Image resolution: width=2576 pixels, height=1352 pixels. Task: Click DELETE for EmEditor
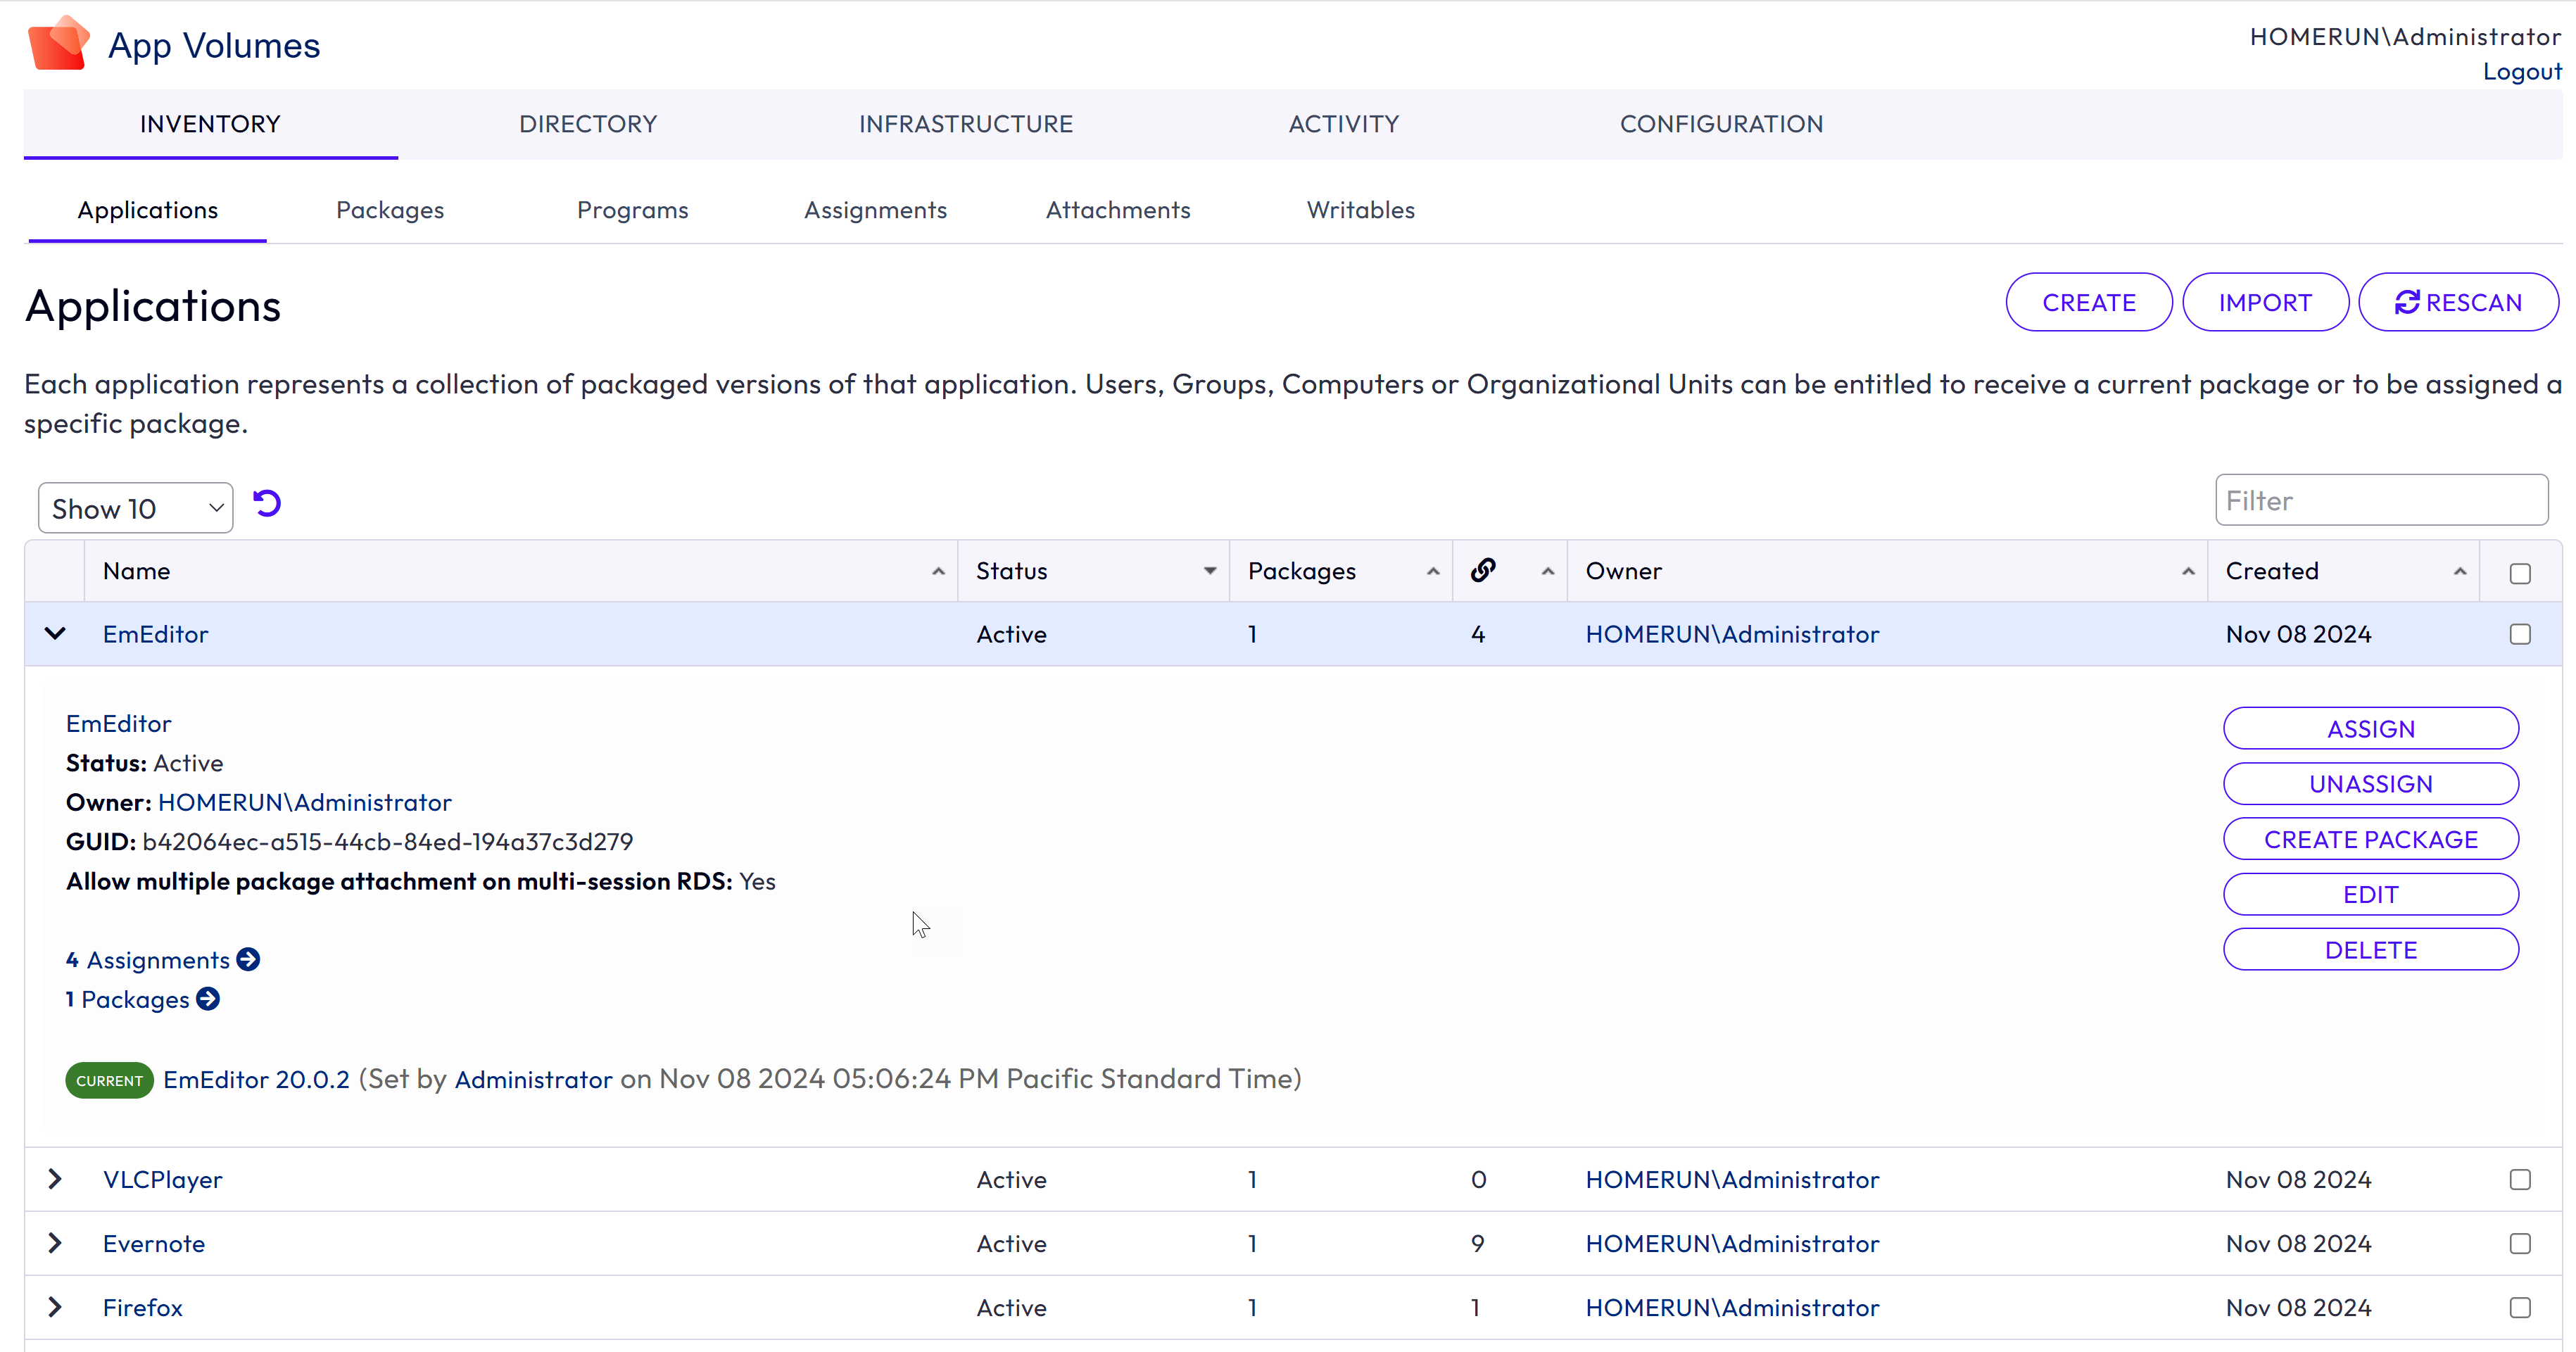[x=2371, y=949]
